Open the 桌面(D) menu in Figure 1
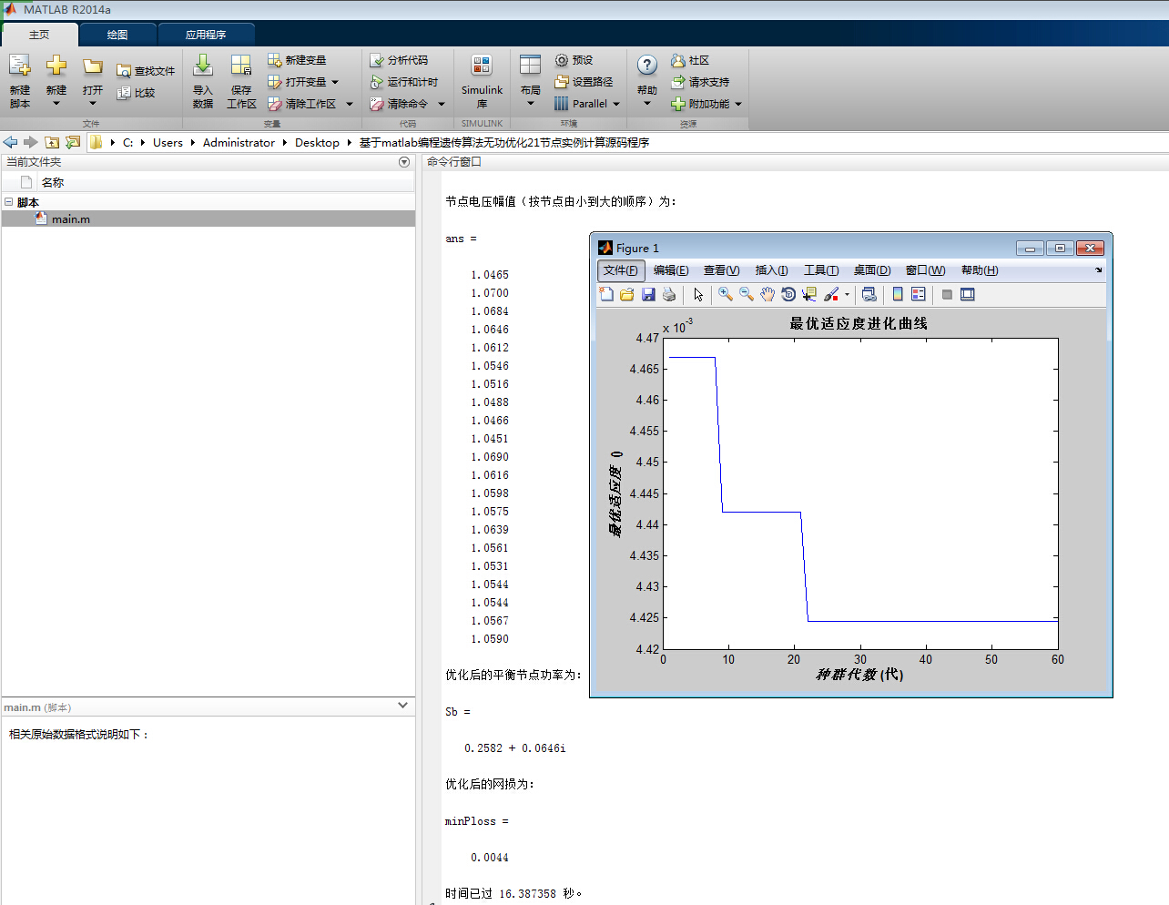This screenshot has height=905, width=1169. (872, 270)
